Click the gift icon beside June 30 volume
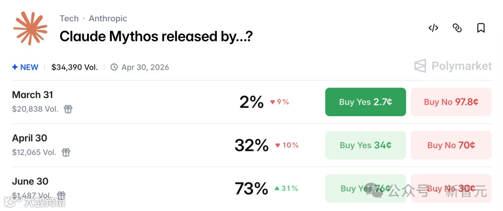 [x=61, y=196]
